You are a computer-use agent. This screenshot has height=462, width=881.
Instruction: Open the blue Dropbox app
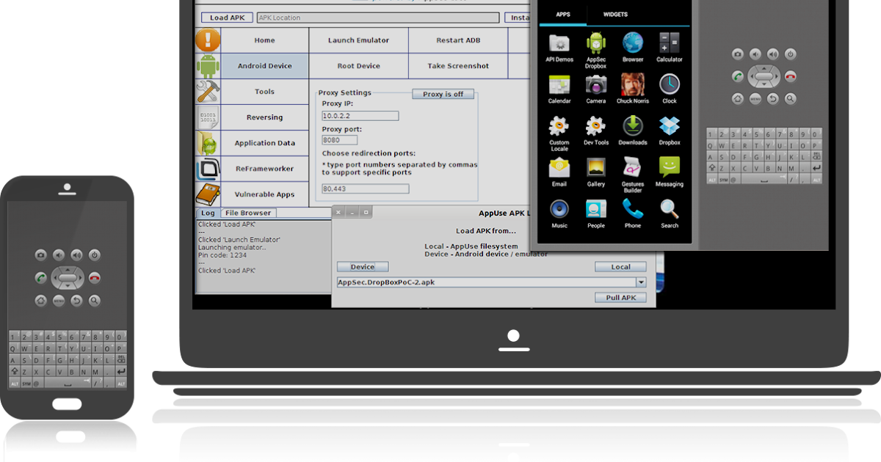(670, 131)
